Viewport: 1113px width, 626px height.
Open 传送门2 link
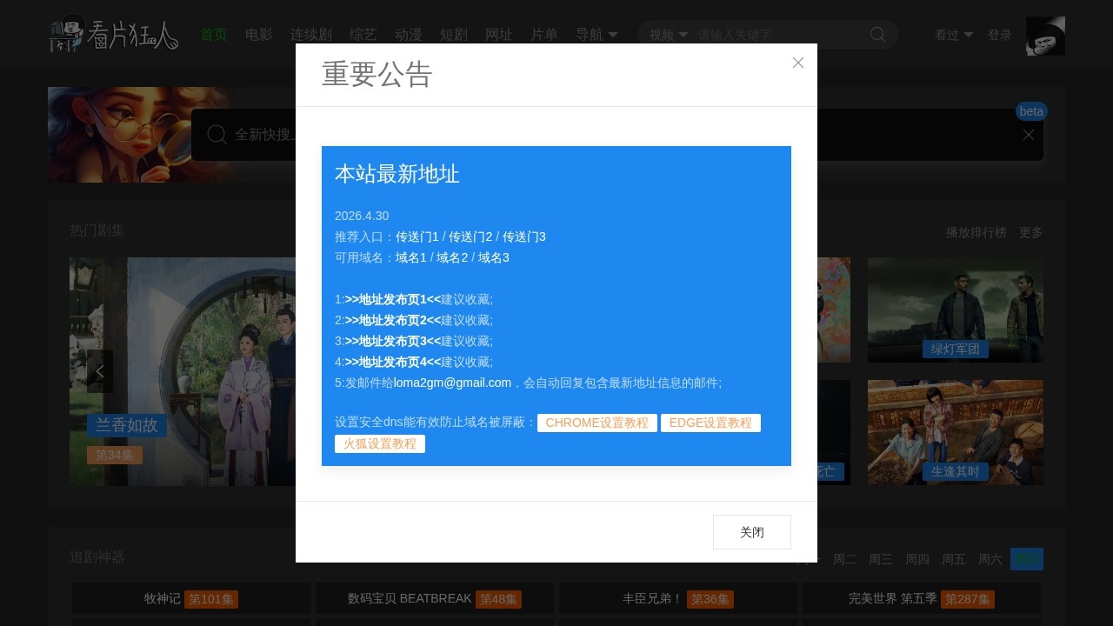tap(470, 236)
